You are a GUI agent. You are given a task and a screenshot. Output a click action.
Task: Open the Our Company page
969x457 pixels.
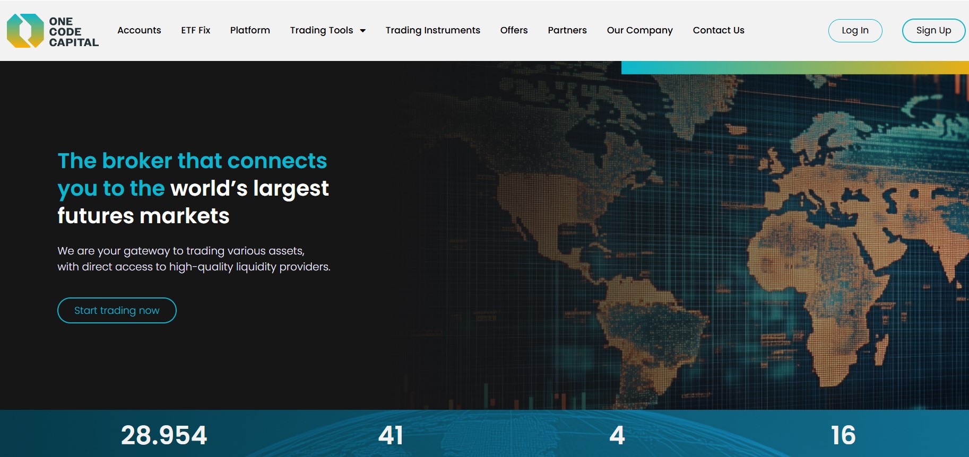639,30
